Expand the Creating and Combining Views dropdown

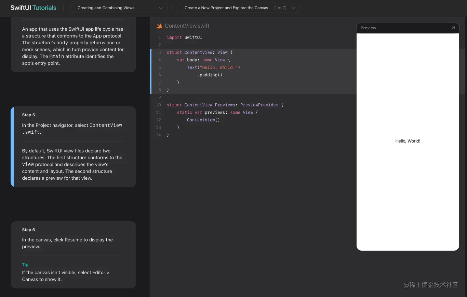119,8
